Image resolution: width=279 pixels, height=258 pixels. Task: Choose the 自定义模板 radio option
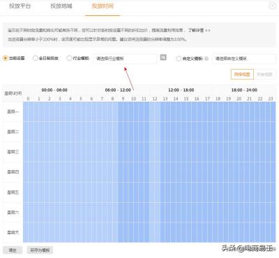tap(179, 59)
